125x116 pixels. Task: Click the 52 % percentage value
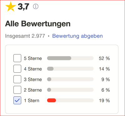[104, 58]
